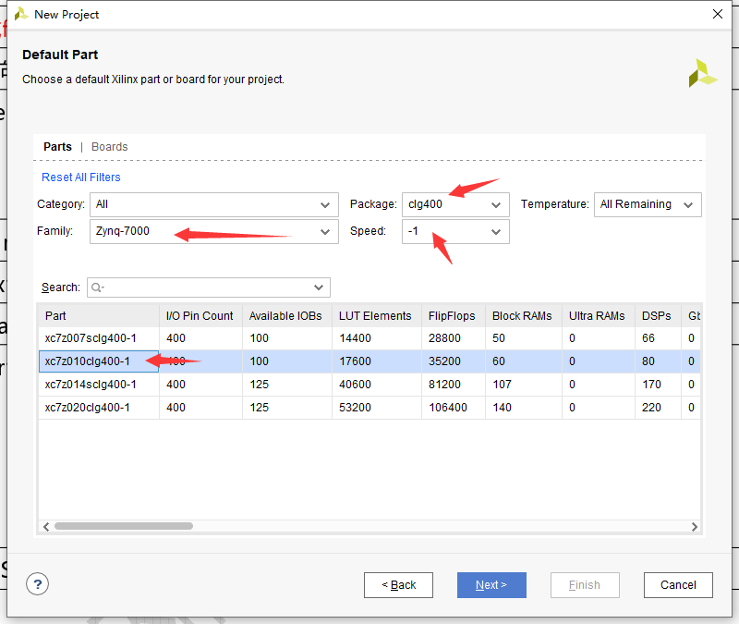Switch to the Boards tab

click(x=109, y=147)
